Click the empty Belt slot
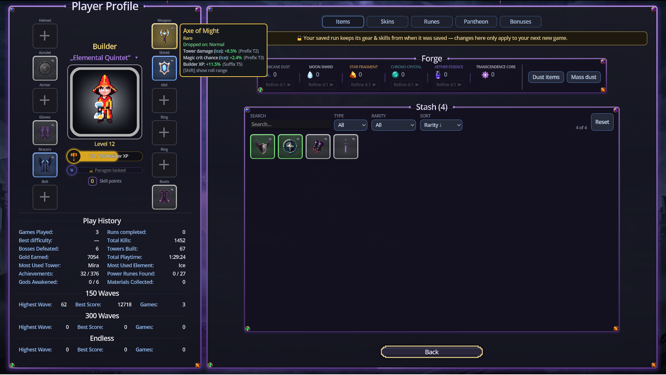This screenshot has height=375, width=666. [45, 197]
